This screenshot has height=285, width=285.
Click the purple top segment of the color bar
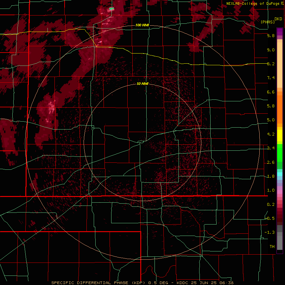point(280,32)
